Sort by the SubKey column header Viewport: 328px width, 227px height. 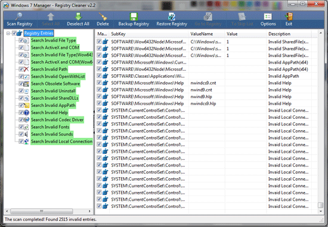point(148,34)
